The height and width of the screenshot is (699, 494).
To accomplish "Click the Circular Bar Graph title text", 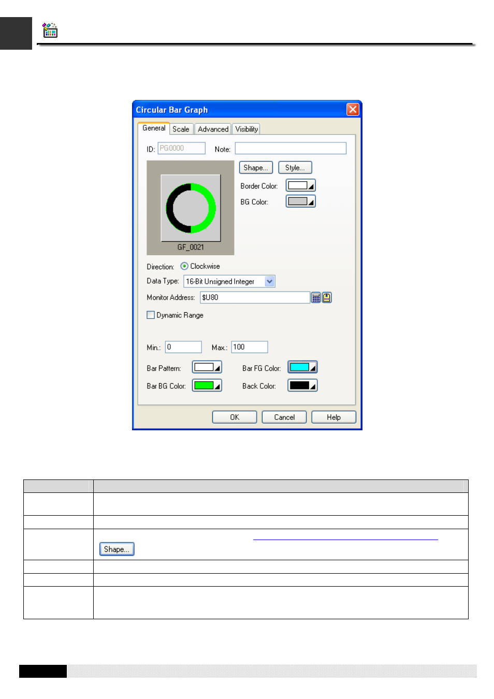I will [x=172, y=110].
